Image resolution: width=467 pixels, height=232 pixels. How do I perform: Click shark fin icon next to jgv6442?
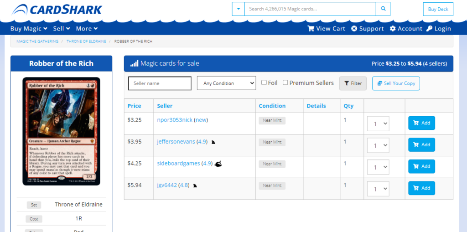(x=195, y=186)
